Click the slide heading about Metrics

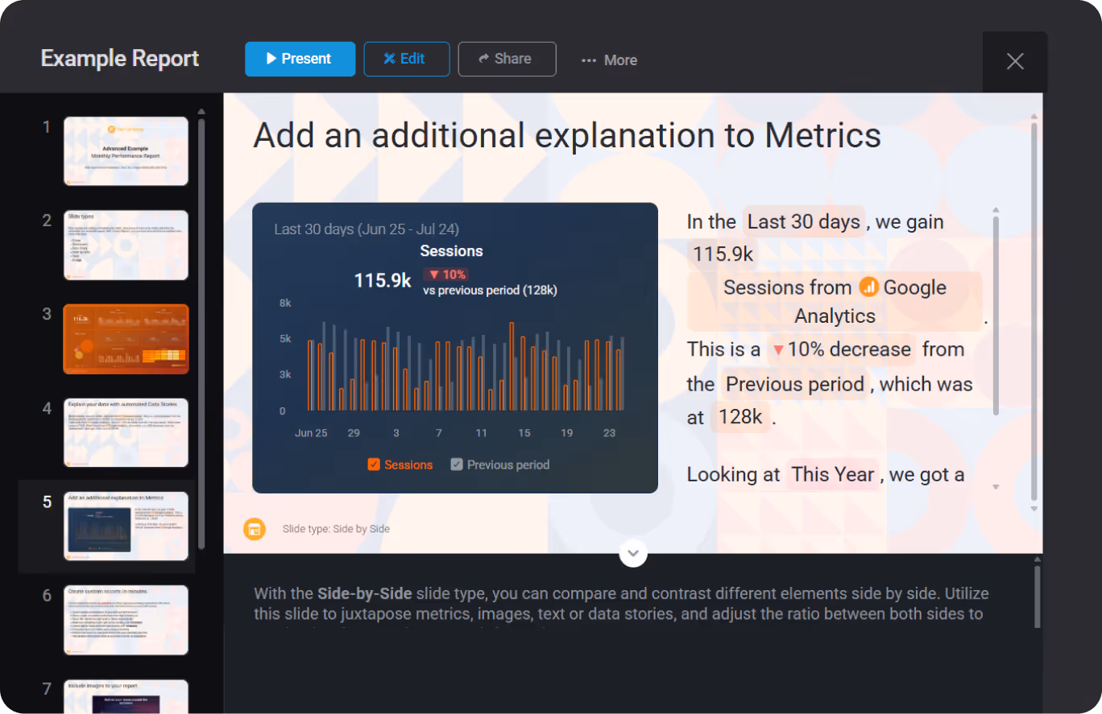click(567, 135)
